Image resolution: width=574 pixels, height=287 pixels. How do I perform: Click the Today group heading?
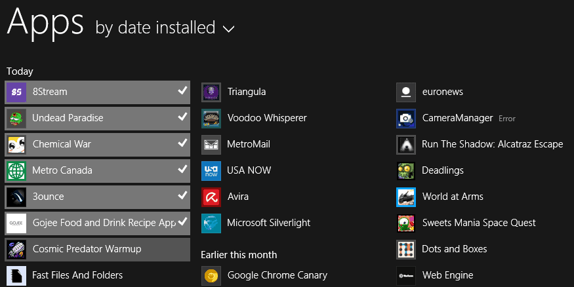tap(20, 71)
